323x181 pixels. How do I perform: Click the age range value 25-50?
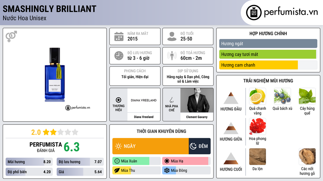tap(186, 39)
